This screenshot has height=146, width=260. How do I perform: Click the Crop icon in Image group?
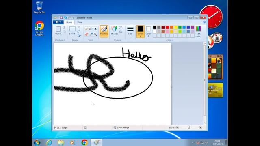[79, 27]
